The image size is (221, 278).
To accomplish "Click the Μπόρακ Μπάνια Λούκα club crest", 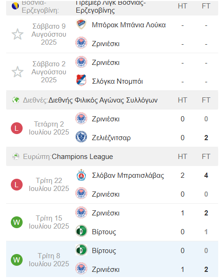I will (x=81, y=24).
